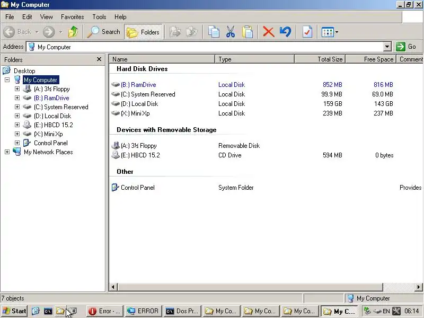This screenshot has height=318, width=424.
Task: Select Control Panel in file list
Action: pyautogui.click(x=138, y=188)
